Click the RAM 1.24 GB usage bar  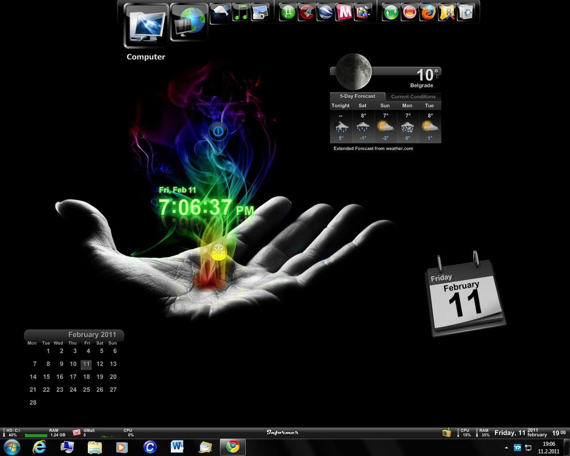click(46, 432)
